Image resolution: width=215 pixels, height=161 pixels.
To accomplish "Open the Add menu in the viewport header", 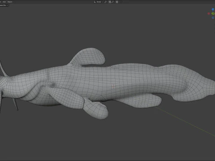I will click(4, 2).
